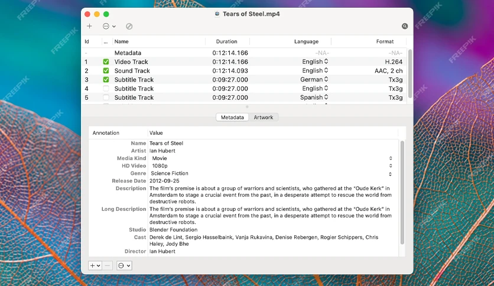This screenshot has height=286, width=494.
Task: Sort tracks by the Name column header
Action: (x=121, y=41)
